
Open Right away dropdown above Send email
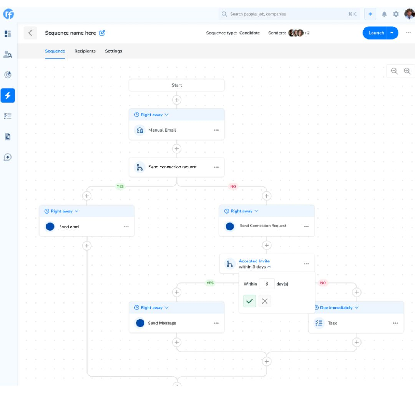coord(61,211)
